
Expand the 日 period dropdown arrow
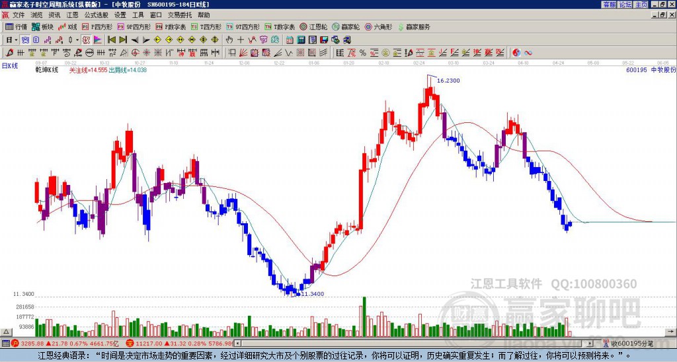click(16, 40)
